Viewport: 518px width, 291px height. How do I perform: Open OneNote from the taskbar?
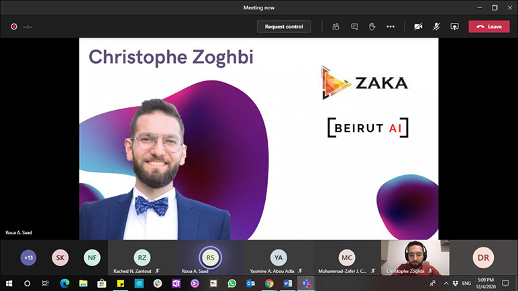pos(176,284)
